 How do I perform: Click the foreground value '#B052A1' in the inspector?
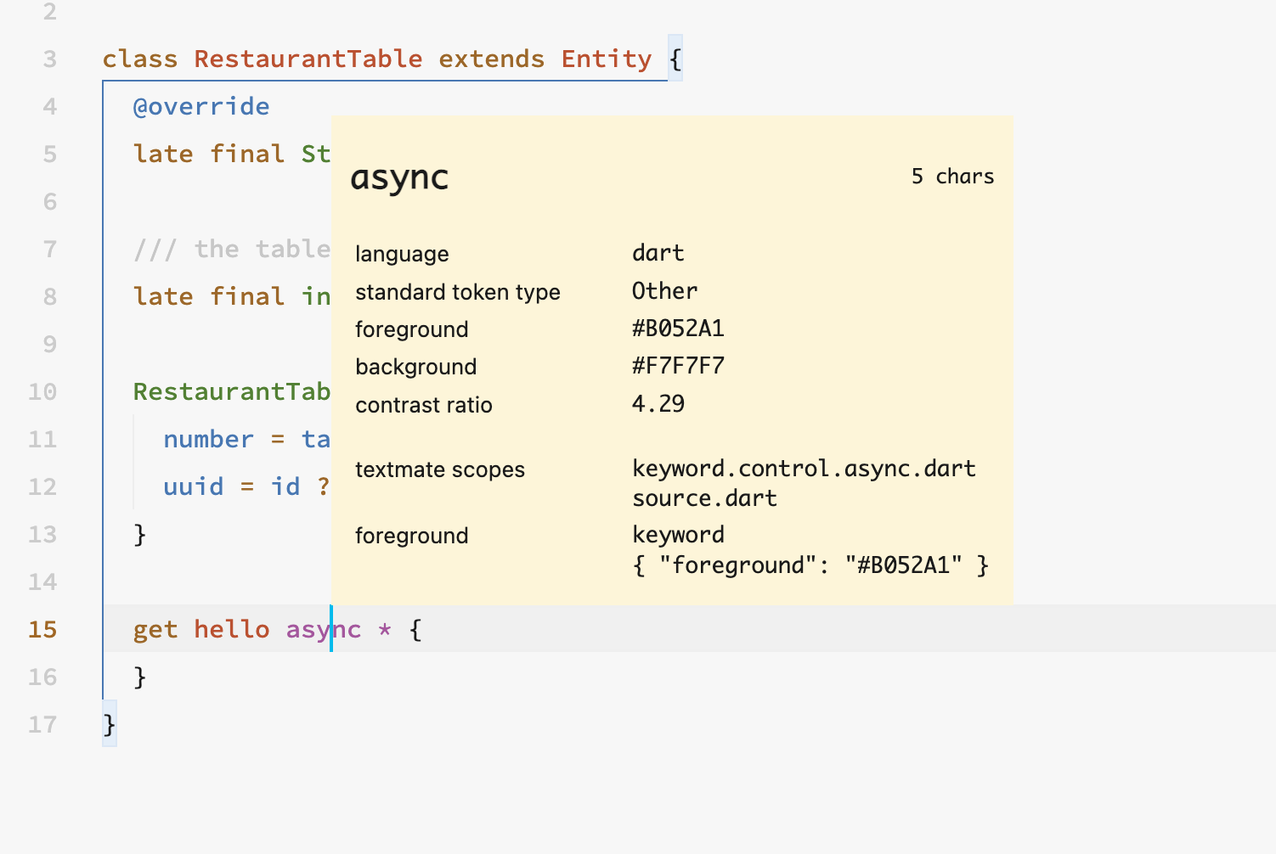[678, 329]
